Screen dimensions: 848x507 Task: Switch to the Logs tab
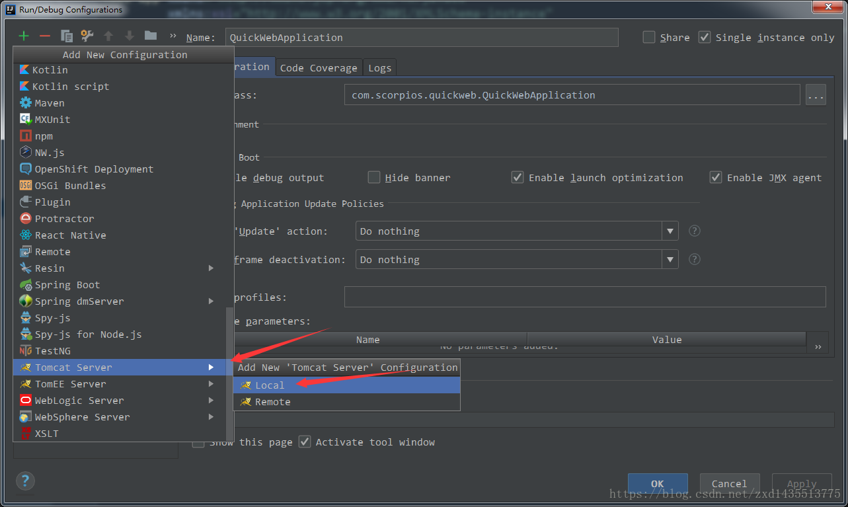point(380,67)
